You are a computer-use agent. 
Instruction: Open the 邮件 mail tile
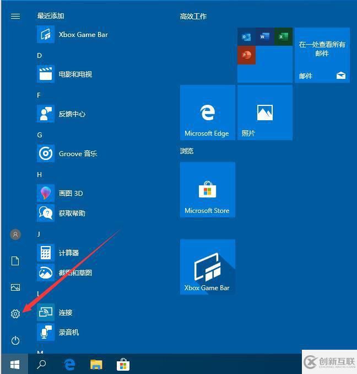coord(322,55)
